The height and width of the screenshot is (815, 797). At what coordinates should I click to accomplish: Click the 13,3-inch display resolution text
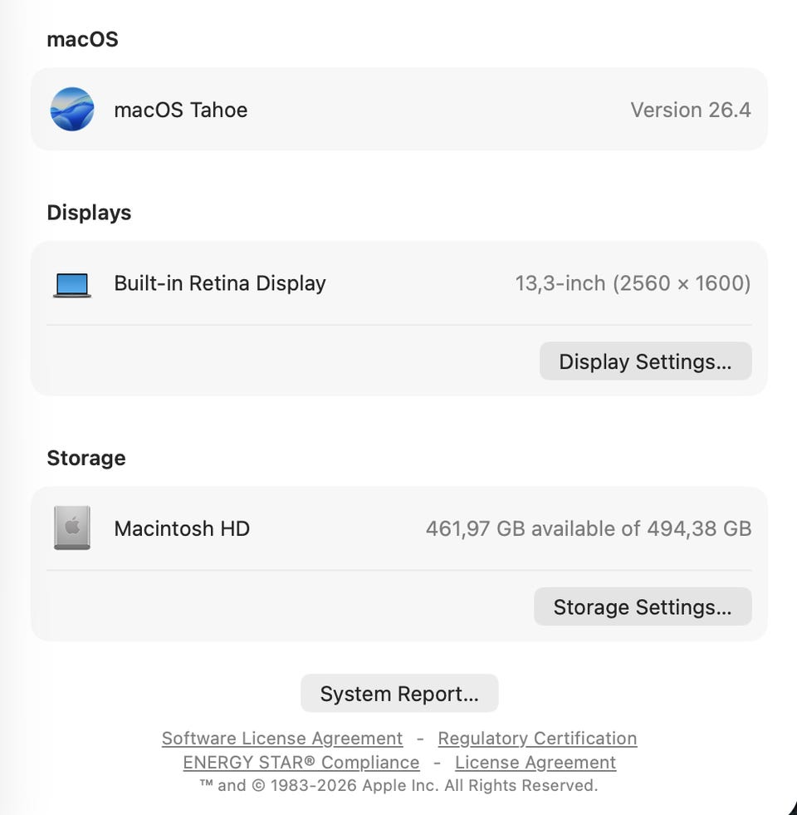pyautogui.click(x=633, y=283)
